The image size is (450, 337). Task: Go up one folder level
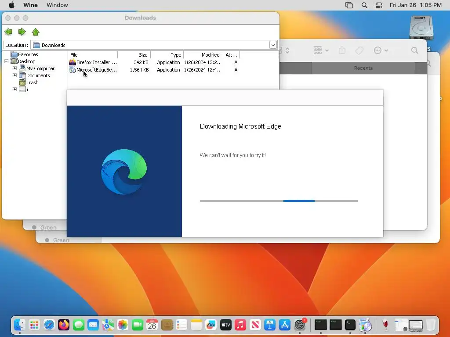tap(36, 32)
